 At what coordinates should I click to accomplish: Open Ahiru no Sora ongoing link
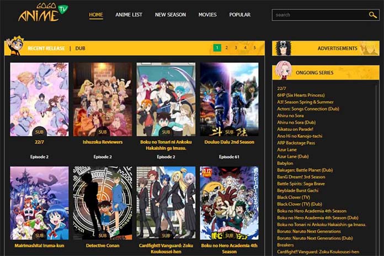(290, 116)
